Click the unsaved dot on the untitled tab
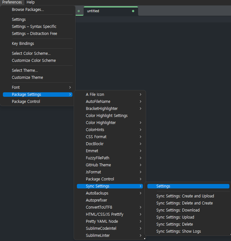The width and height of the screenshot is (231, 241). point(133,11)
